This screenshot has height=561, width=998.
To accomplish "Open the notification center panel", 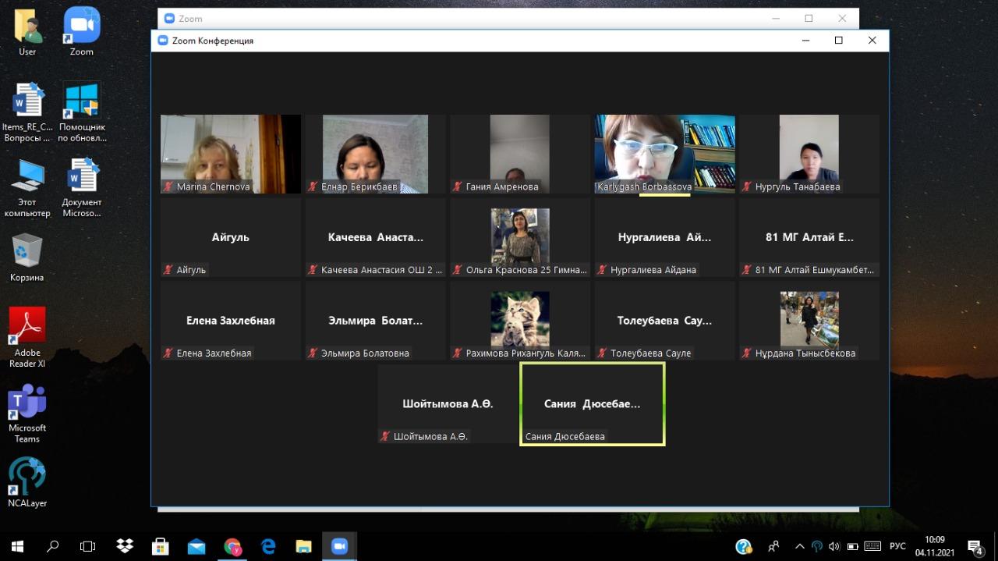I will (975, 546).
